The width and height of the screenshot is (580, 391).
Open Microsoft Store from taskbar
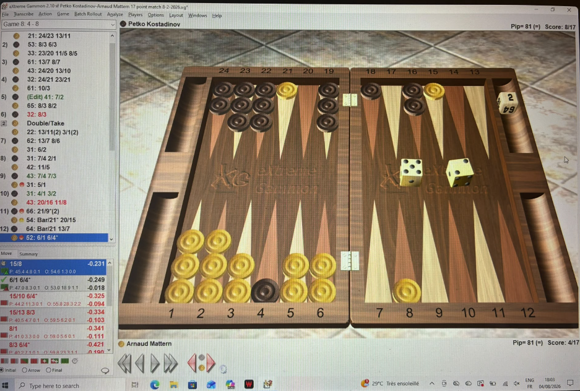[193, 385]
